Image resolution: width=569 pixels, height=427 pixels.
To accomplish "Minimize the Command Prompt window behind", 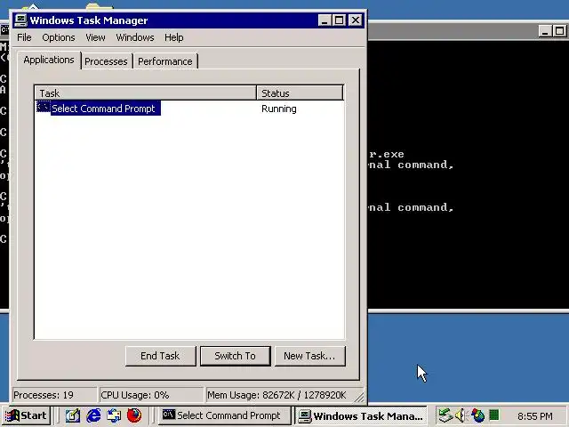I will [545, 31].
